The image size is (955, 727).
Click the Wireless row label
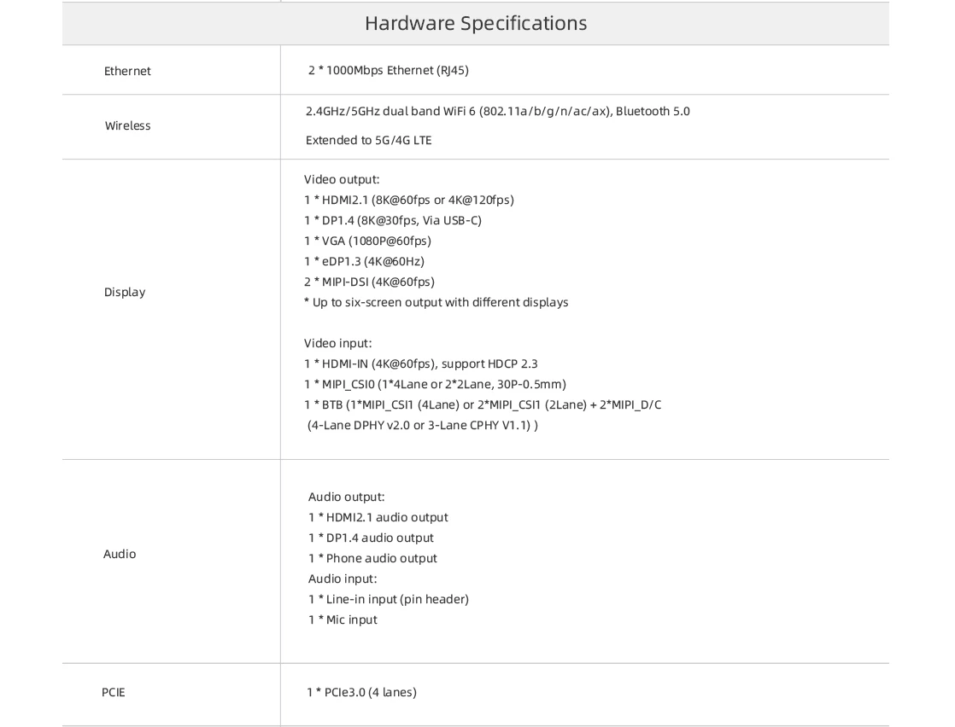128,125
